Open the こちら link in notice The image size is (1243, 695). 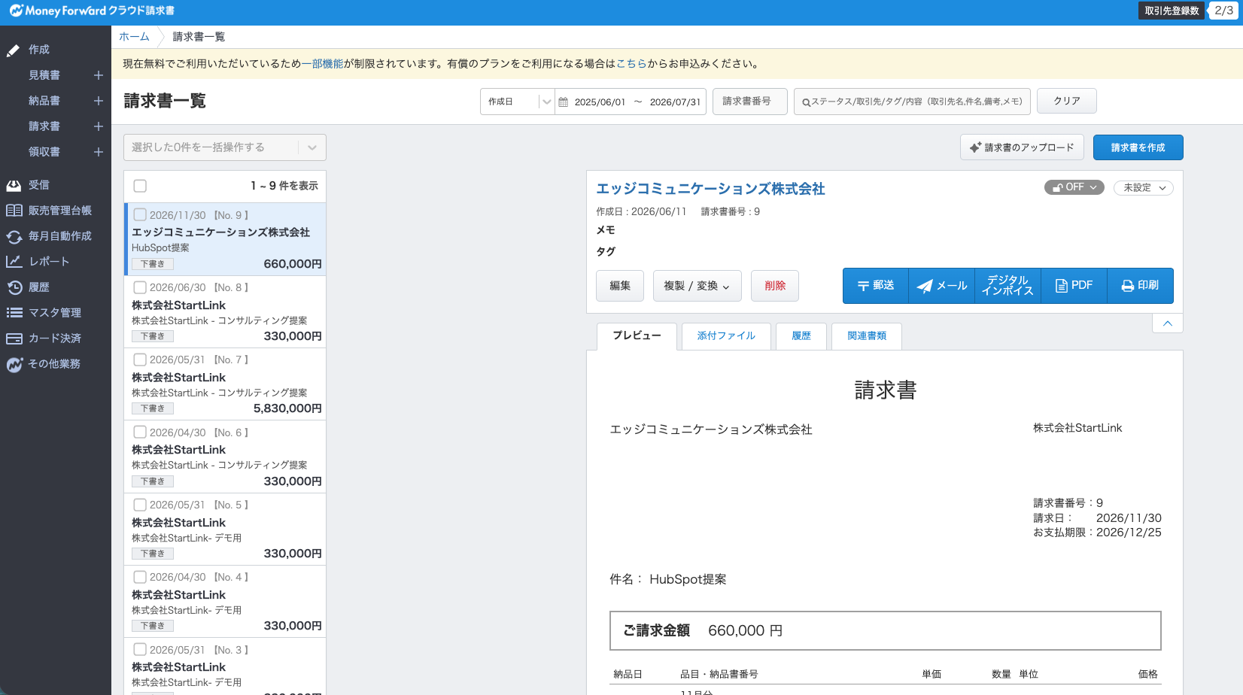click(x=631, y=64)
